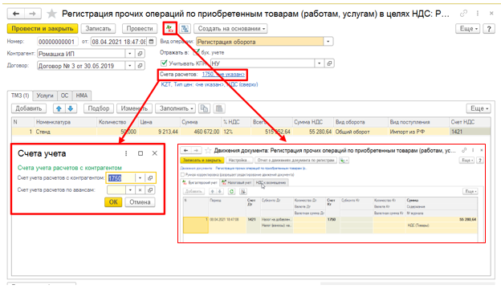Image resolution: width=501 pixels, height=289 pixels.
Task: Open document movements Дт/Кт icon
Action: coord(169,28)
